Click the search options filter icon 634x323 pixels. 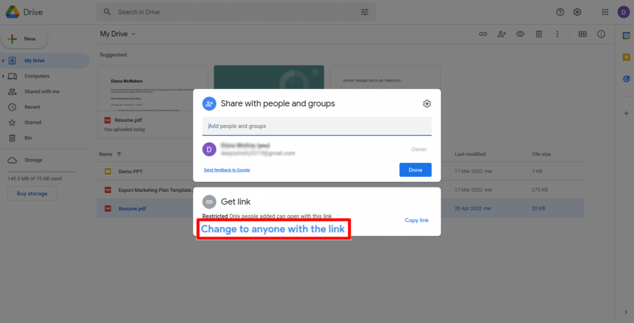tap(365, 12)
